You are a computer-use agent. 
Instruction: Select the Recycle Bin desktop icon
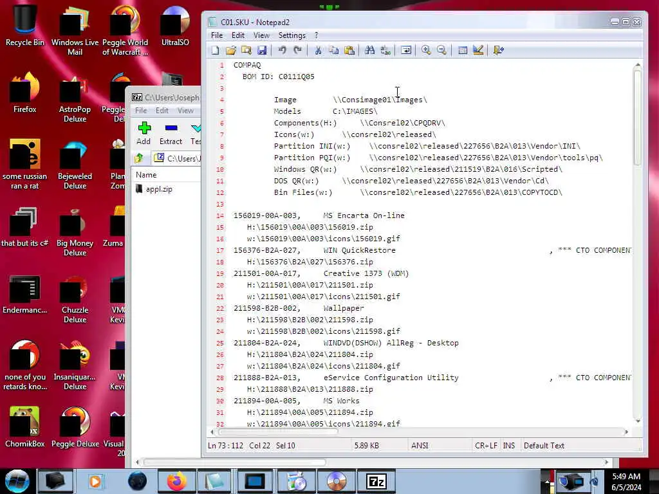pyautogui.click(x=25, y=26)
